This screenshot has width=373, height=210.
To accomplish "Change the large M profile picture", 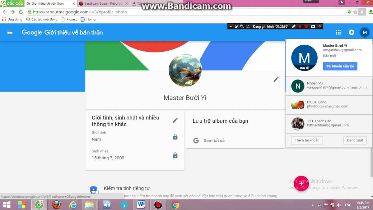I will click(x=304, y=58).
